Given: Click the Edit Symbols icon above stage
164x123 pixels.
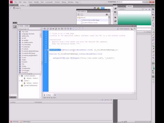Looking at the screenshot, I should (98, 8).
